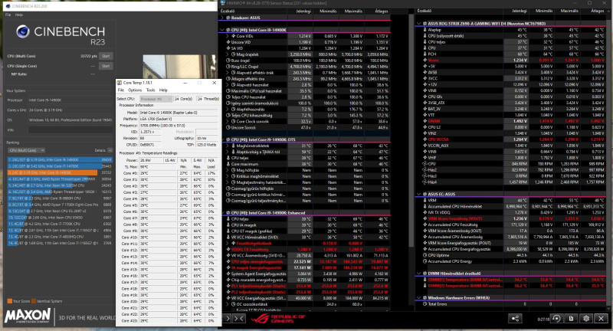Viewport: 613px width, 331px height.
Task: Click the Uncore Szorzó clock icon
Action: tap(228, 127)
